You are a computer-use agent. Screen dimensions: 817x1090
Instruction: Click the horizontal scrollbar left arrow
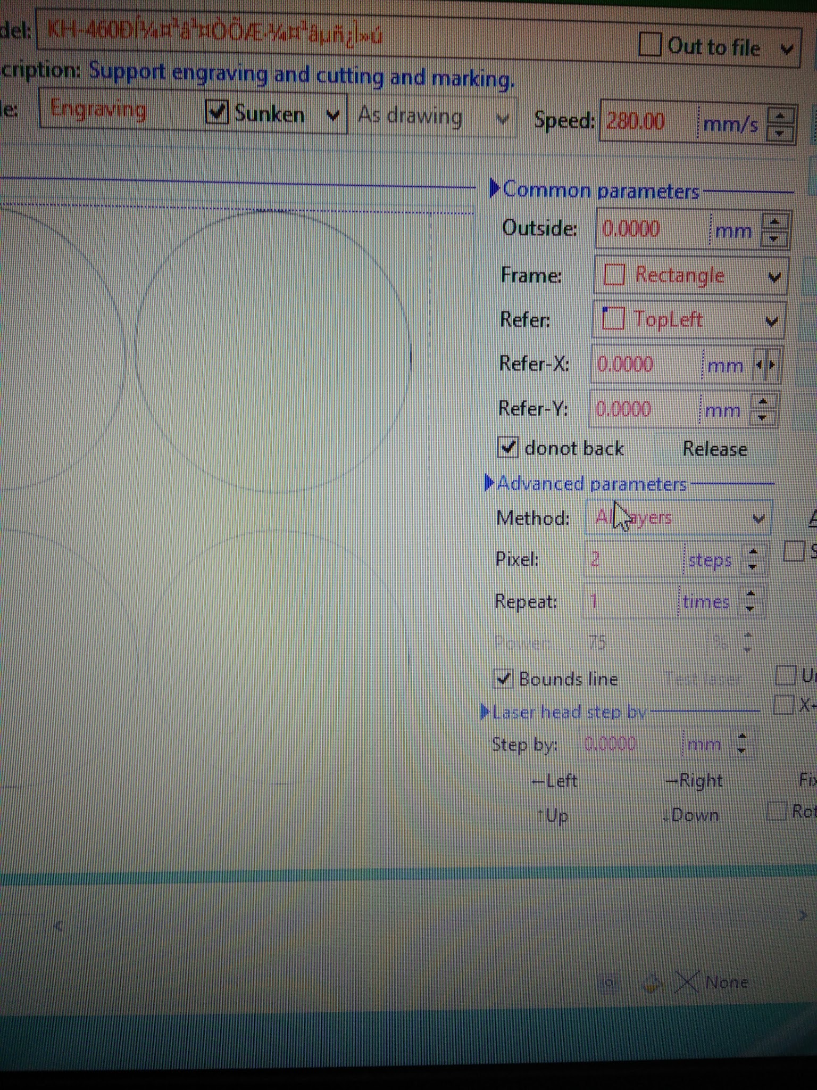click(58, 927)
